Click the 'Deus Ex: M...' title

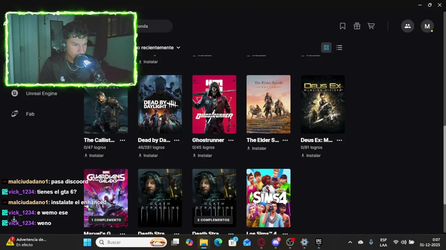(x=317, y=140)
